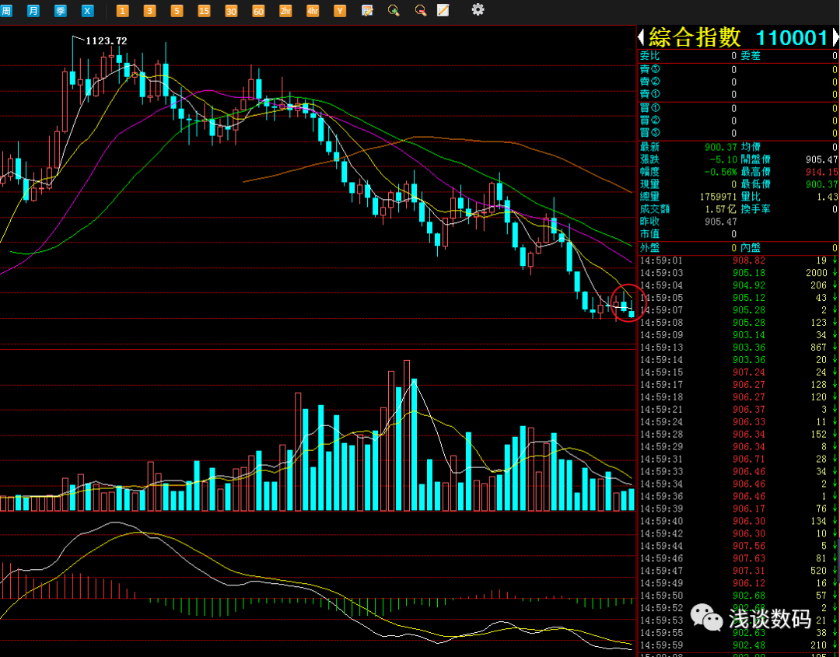Open the calendar edit tool icon

[x=367, y=10]
